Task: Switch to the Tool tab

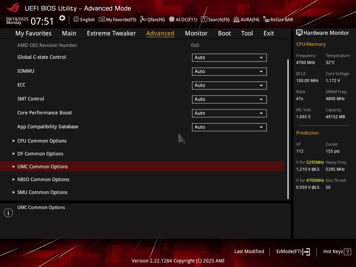Action: click(247, 33)
